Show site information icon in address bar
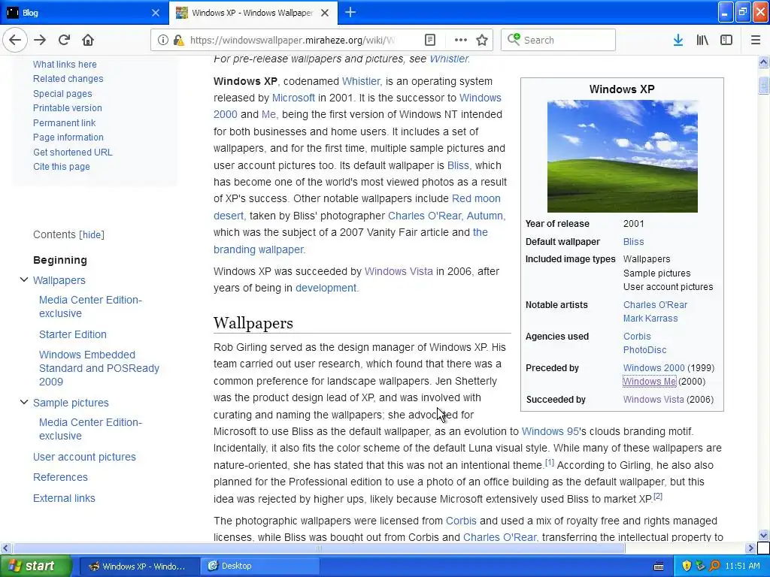 point(162,40)
